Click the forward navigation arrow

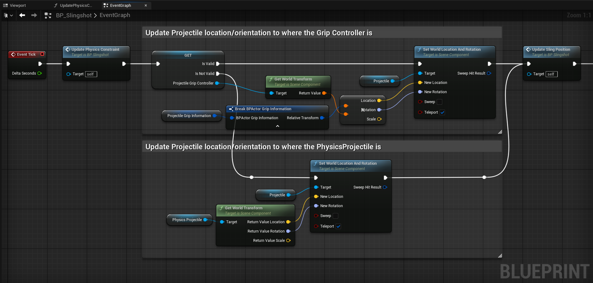[x=34, y=15]
